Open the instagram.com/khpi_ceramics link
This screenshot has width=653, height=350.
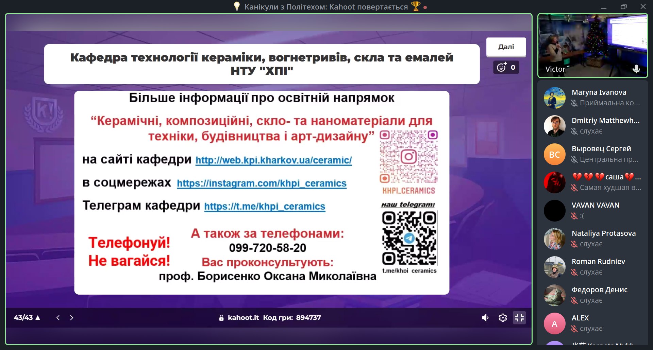(262, 183)
